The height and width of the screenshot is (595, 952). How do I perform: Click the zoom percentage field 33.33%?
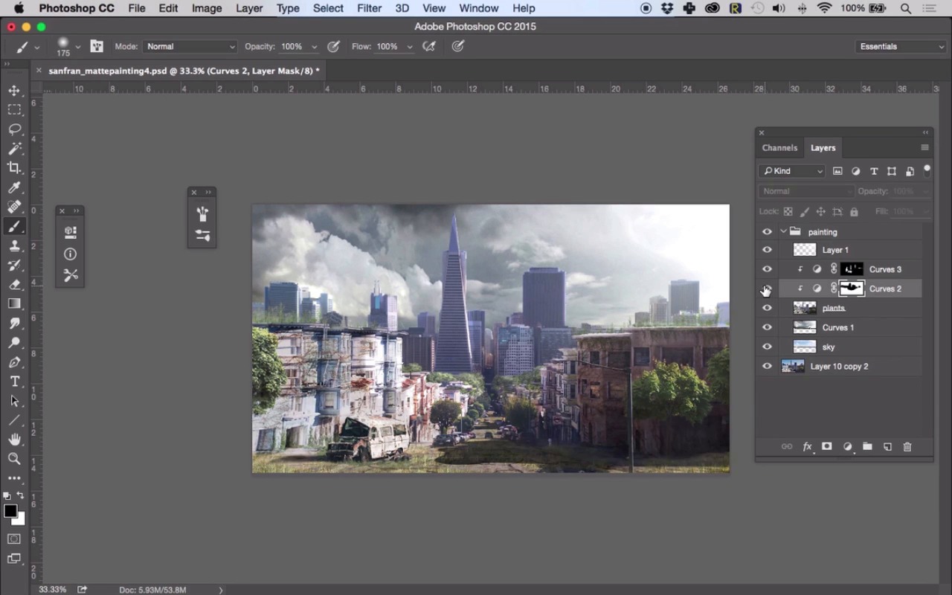click(x=53, y=589)
